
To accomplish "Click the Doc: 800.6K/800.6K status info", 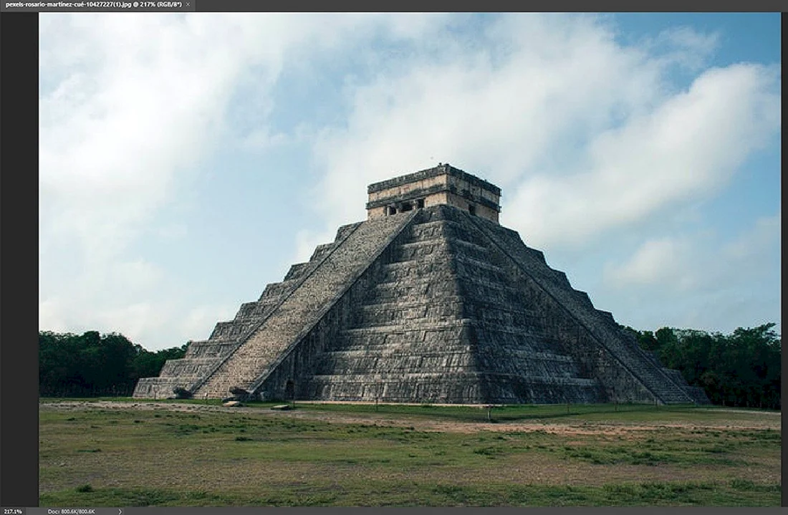I will [x=72, y=511].
